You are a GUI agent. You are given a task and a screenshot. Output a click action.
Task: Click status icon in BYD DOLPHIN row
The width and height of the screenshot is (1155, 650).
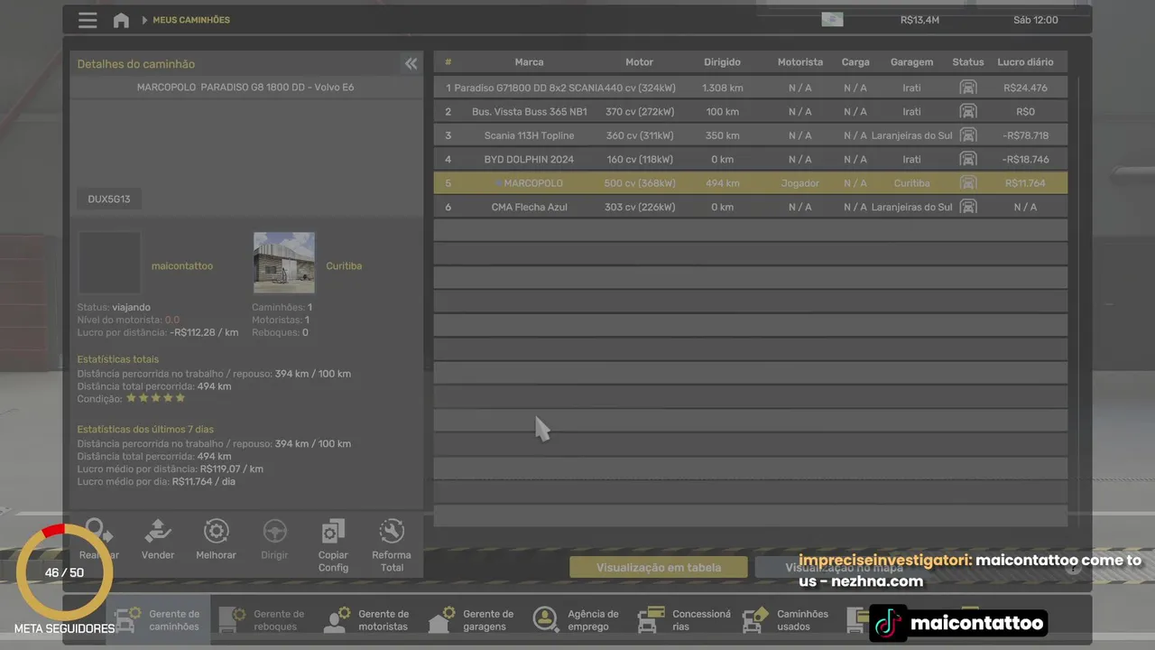click(968, 159)
